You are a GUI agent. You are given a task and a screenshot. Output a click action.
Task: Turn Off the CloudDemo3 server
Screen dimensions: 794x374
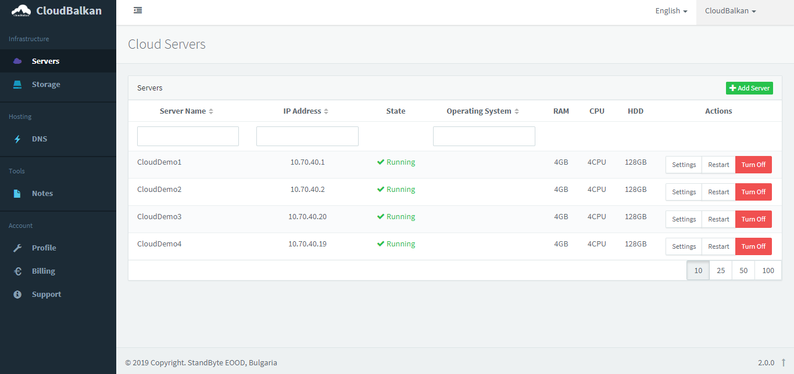pyautogui.click(x=753, y=219)
